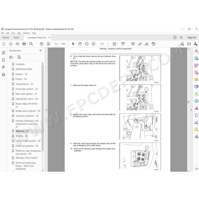Open the Sign menu
Viewport: 199px width, 199px height.
19,33
